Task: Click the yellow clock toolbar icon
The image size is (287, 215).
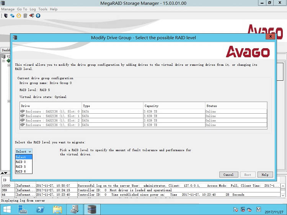Action: click(x=19, y=16)
